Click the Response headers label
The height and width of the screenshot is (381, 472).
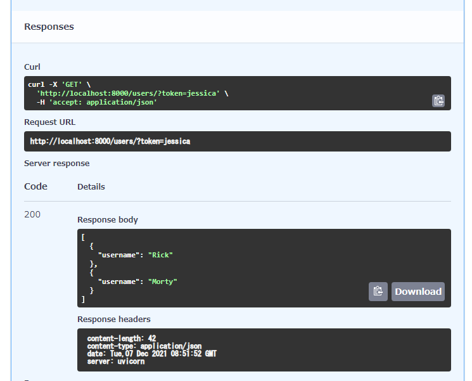114,320
